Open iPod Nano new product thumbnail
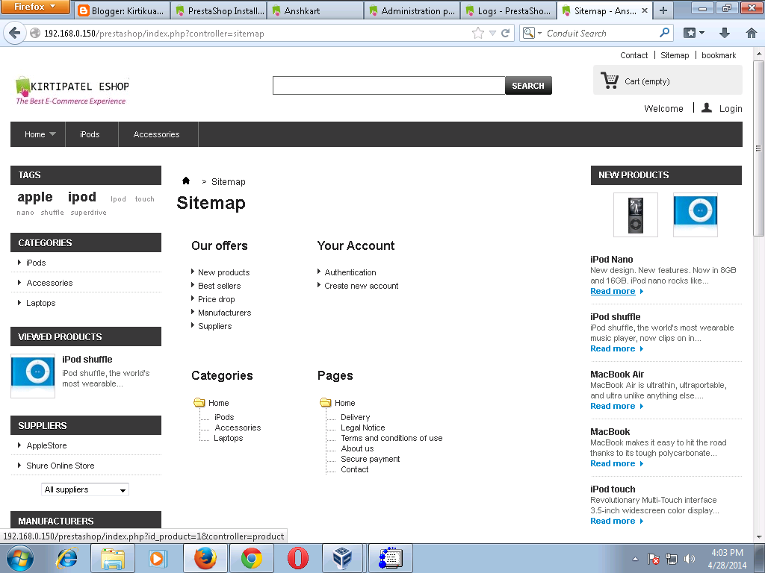765x573 pixels. (635, 215)
